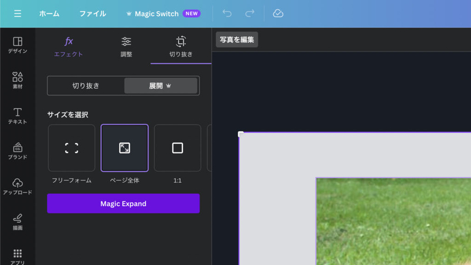
Task: Click the undo arrow
Action: tap(227, 14)
